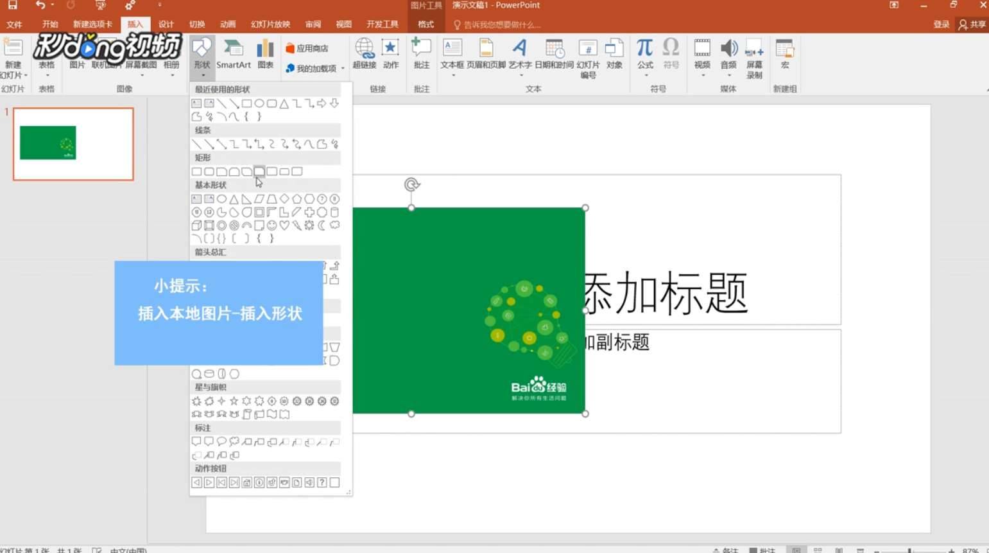This screenshot has height=553, width=989.
Task: Open the Audio dropdown arrow
Action: 728,76
